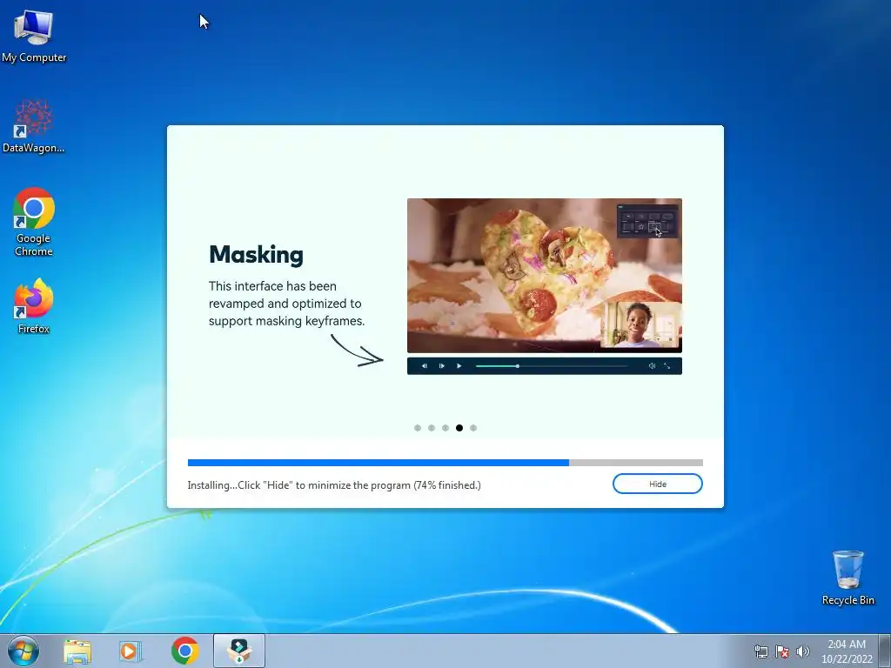The image size is (891, 668).
Task: Open Chrome from the taskbar
Action: [x=184, y=651]
